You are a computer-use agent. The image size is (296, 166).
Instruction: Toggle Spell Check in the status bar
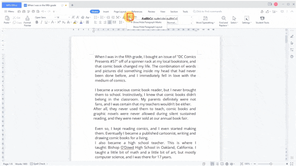[38, 164]
